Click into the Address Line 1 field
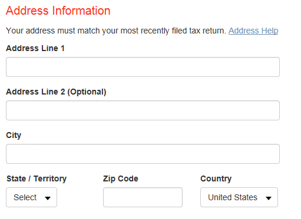This screenshot has height=219, width=301. pyautogui.click(x=143, y=67)
